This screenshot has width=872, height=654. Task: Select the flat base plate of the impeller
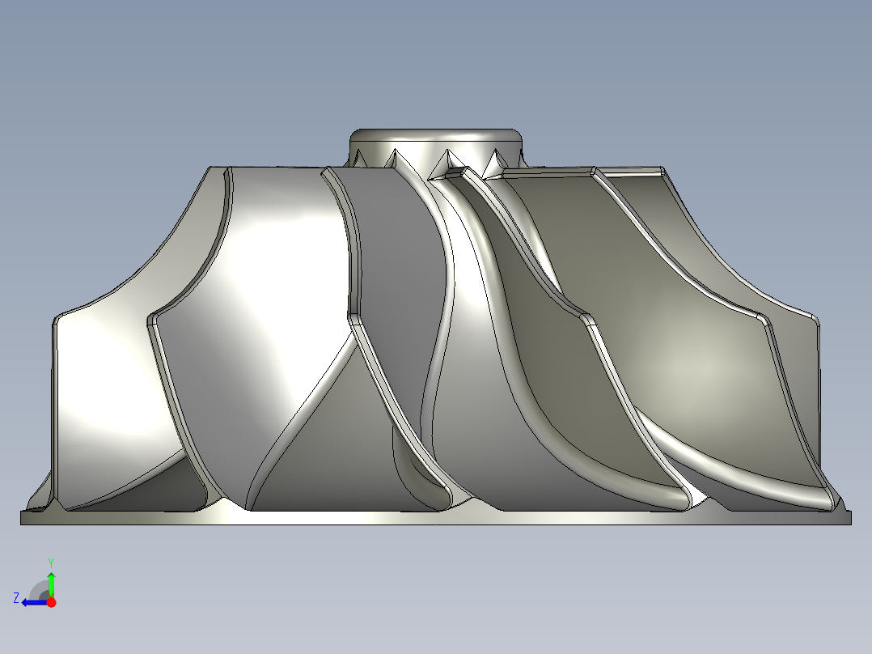436,518
